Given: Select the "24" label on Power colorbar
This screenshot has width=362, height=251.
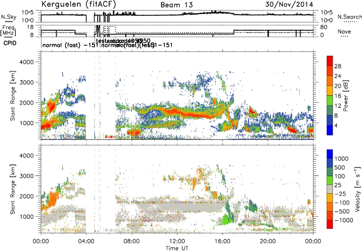Looking at the screenshot, I should coord(338,76).
